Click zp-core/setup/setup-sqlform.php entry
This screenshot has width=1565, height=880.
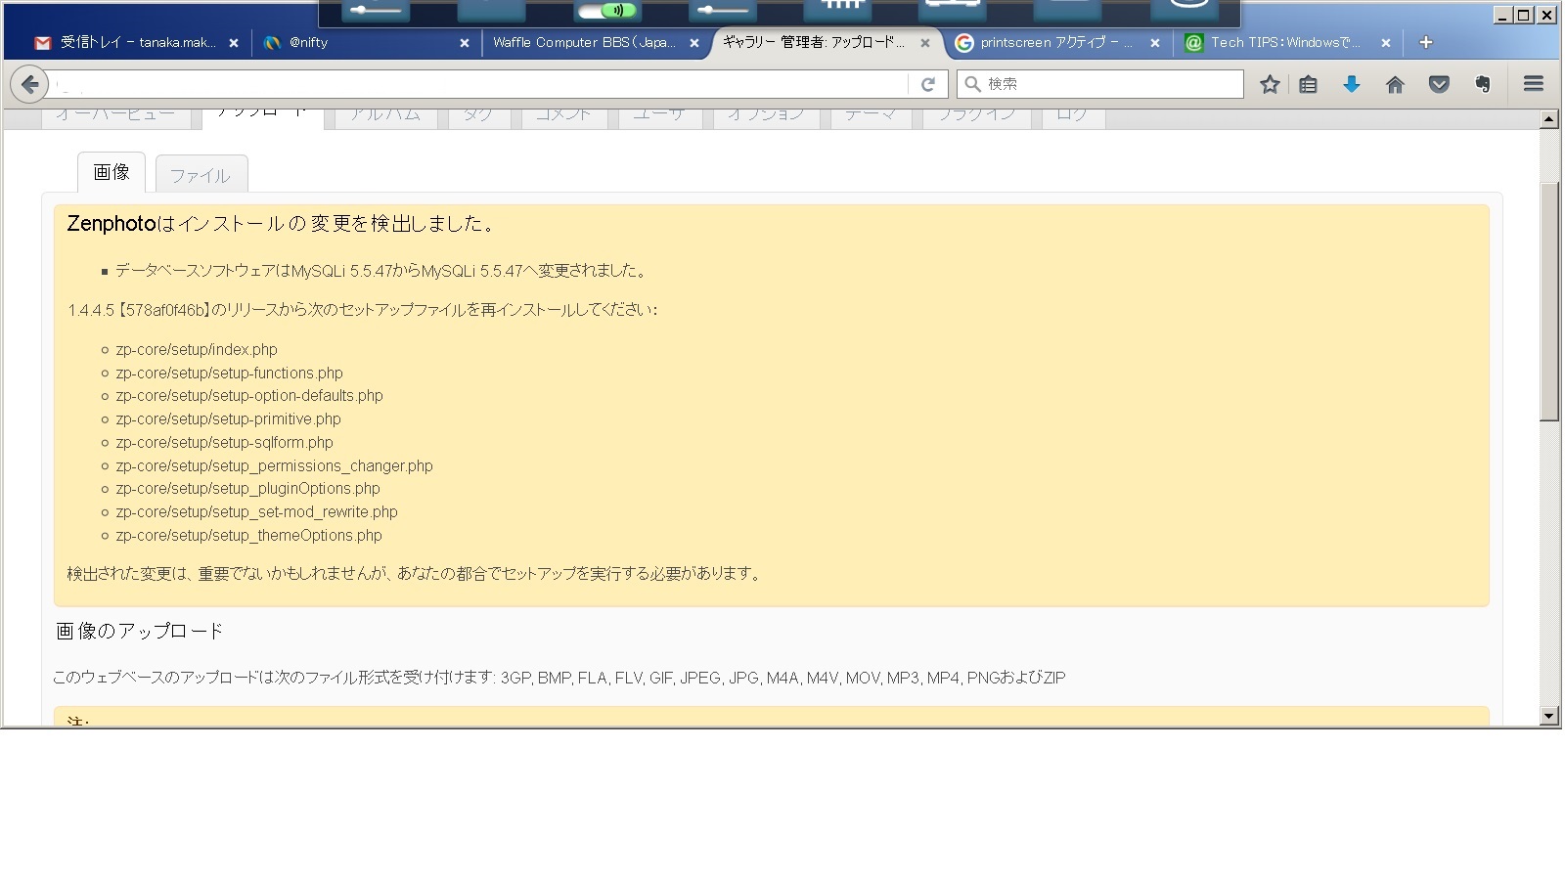224,443
